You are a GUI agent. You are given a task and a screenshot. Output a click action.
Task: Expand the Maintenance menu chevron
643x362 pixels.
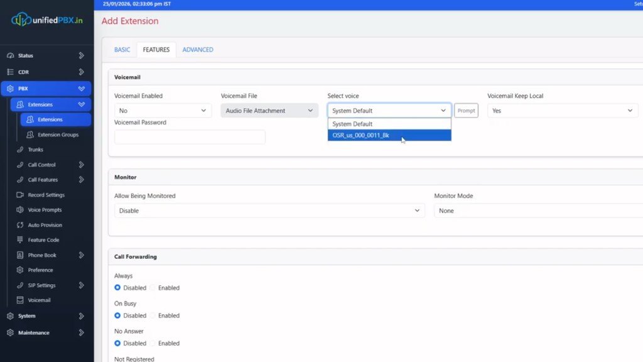point(81,332)
